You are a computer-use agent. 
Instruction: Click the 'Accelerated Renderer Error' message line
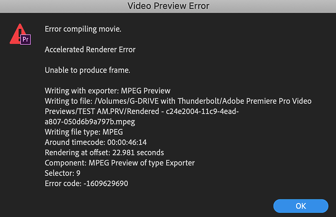click(x=90, y=49)
